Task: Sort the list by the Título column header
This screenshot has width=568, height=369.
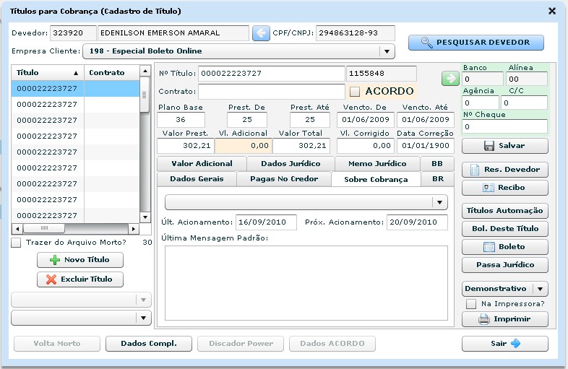Action: click(x=48, y=73)
